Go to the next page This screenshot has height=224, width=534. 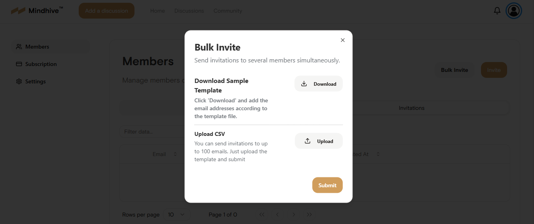[294, 215]
